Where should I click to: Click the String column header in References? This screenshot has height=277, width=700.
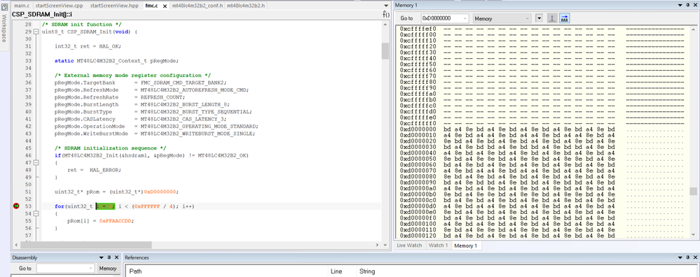[367, 271]
